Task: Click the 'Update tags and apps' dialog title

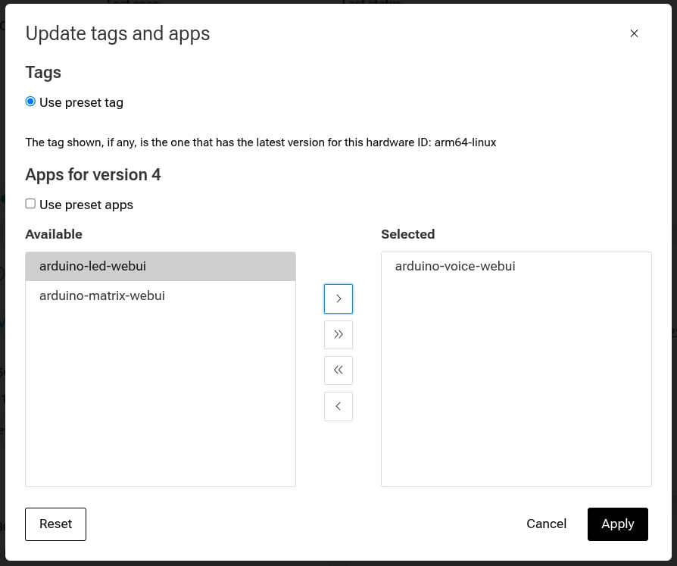Action: coord(117,33)
